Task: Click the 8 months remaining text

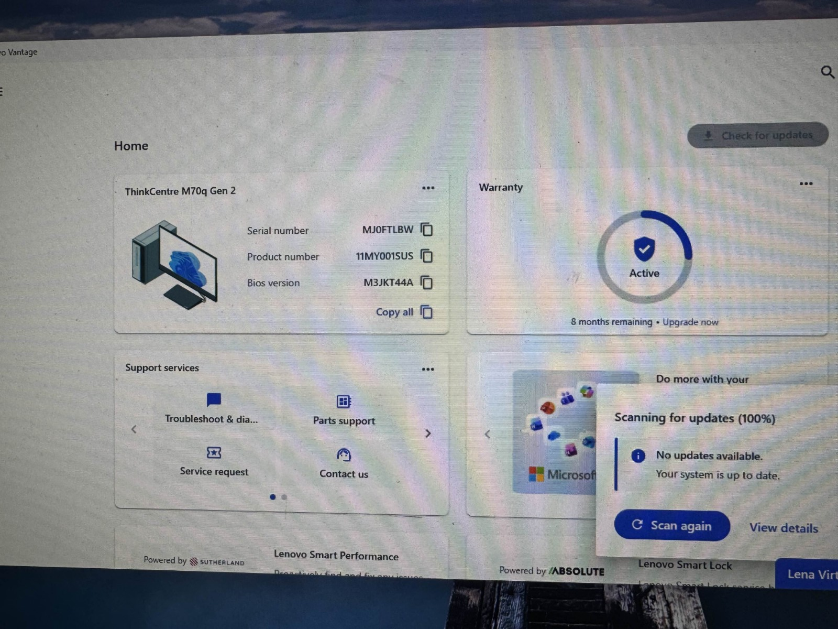Action: pyautogui.click(x=612, y=322)
